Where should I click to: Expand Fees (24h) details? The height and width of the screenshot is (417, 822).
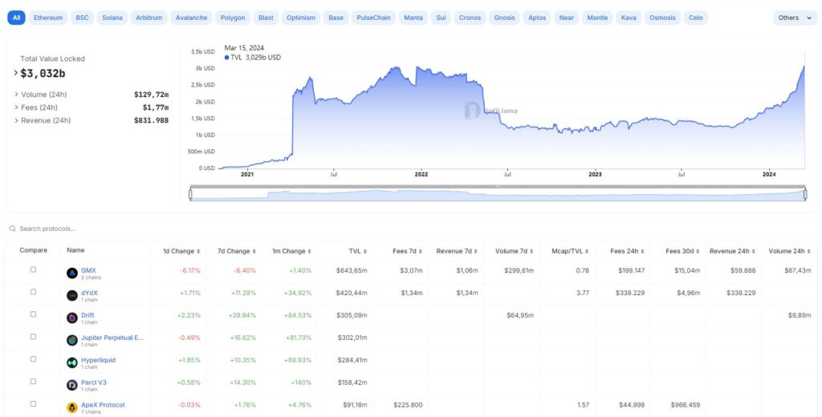coord(17,107)
